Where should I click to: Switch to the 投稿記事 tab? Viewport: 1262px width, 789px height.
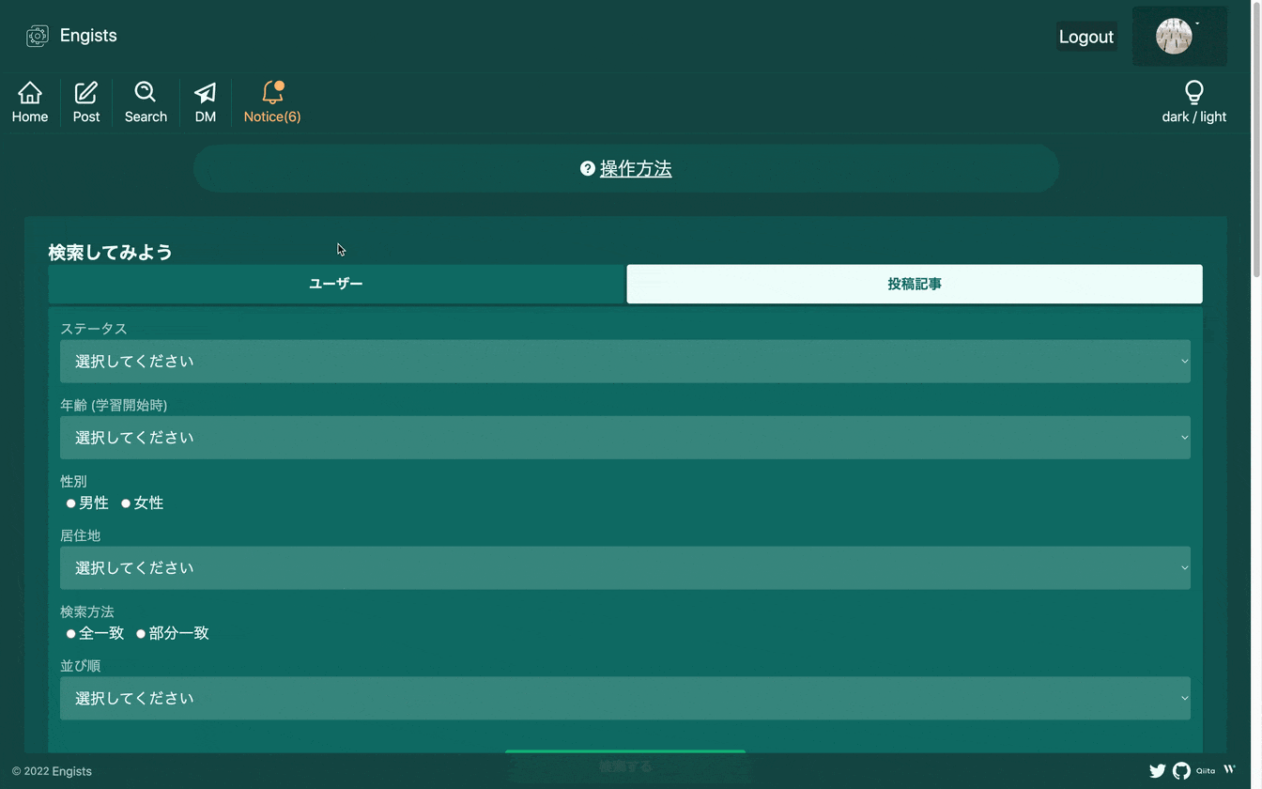tap(914, 283)
